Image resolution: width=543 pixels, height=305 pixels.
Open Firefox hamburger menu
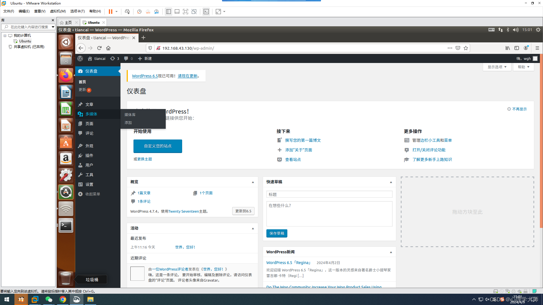point(537,48)
